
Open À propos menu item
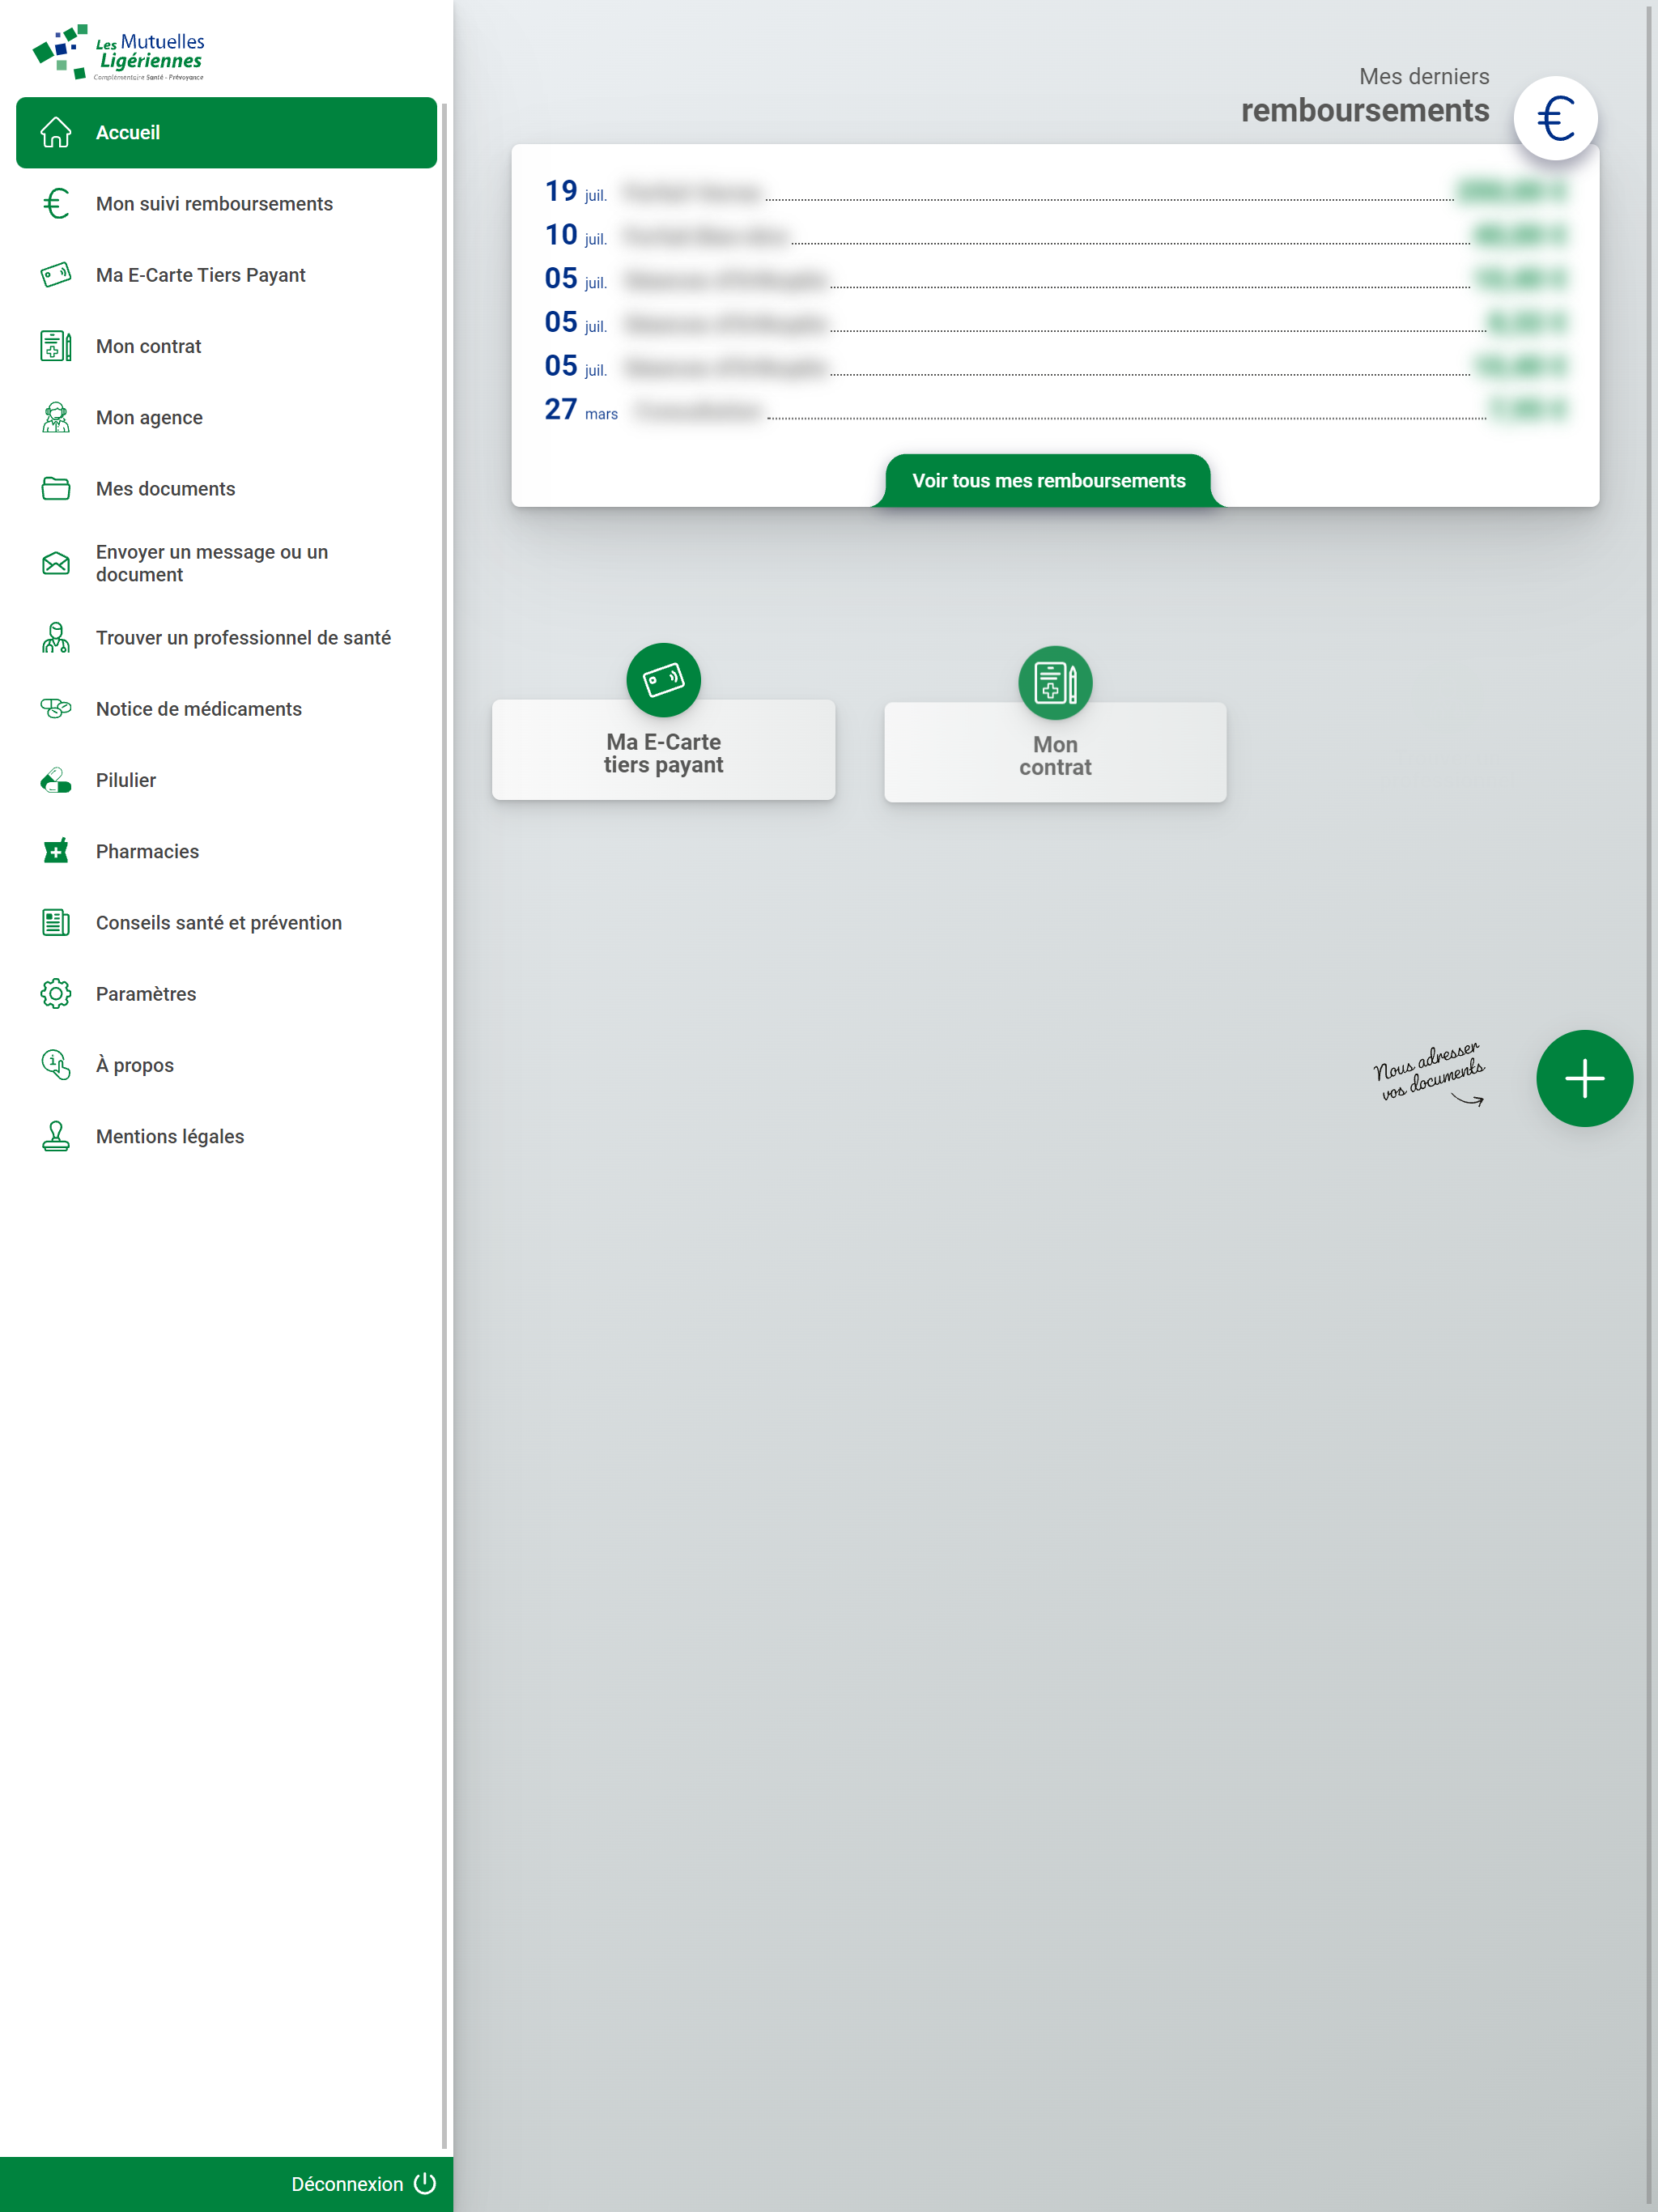pyautogui.click(x=226, y=1065)
